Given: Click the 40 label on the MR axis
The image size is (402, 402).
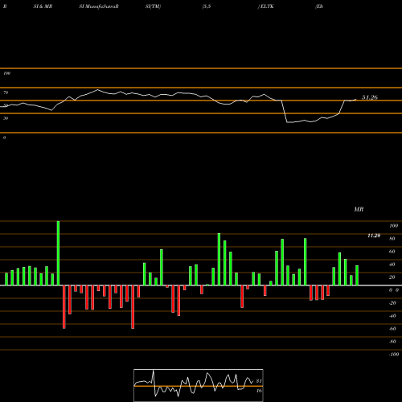Looking at the screenshot, I should point(392,265).
